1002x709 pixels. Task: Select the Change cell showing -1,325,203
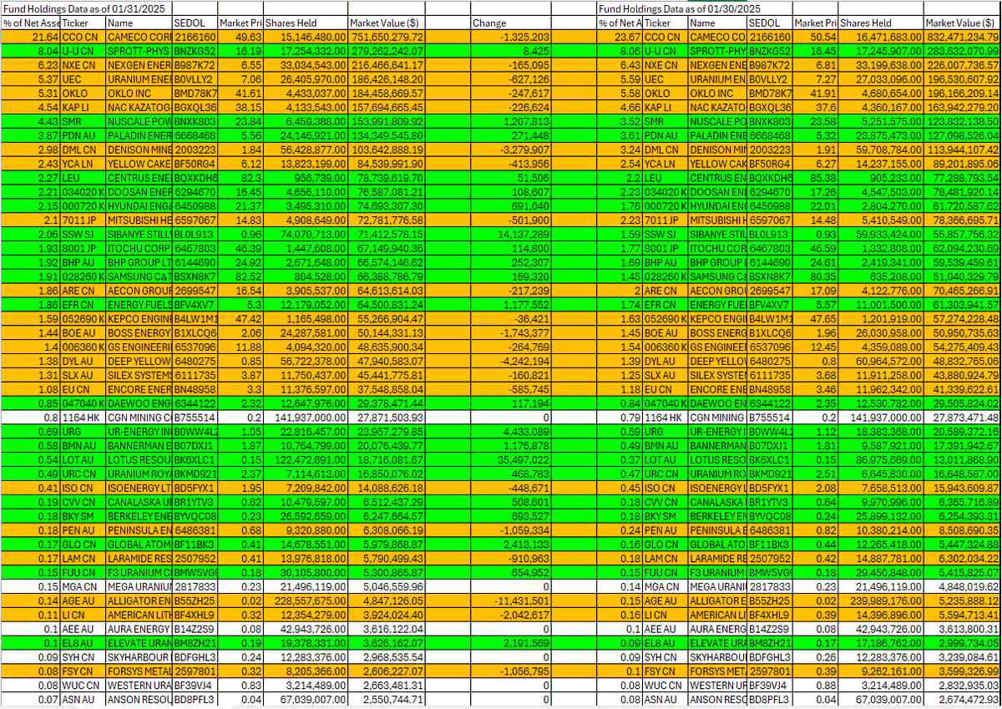tap(511, 38)
